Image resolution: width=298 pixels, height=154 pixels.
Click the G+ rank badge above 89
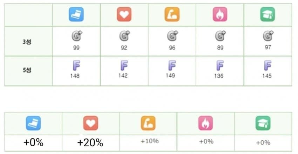[x=220, y=36]
